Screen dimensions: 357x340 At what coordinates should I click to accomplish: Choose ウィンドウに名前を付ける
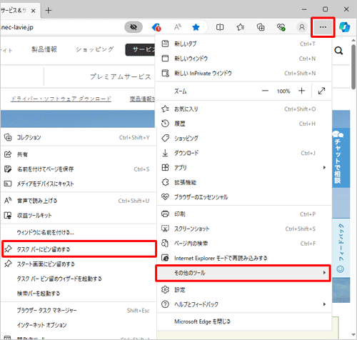tap(78, 232)
